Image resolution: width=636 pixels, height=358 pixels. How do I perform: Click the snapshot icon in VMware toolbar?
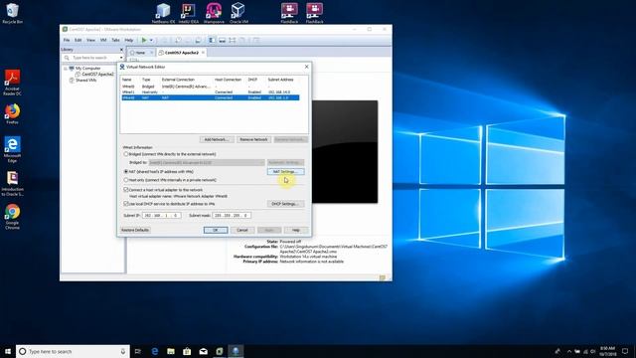(x=178, y=40)
